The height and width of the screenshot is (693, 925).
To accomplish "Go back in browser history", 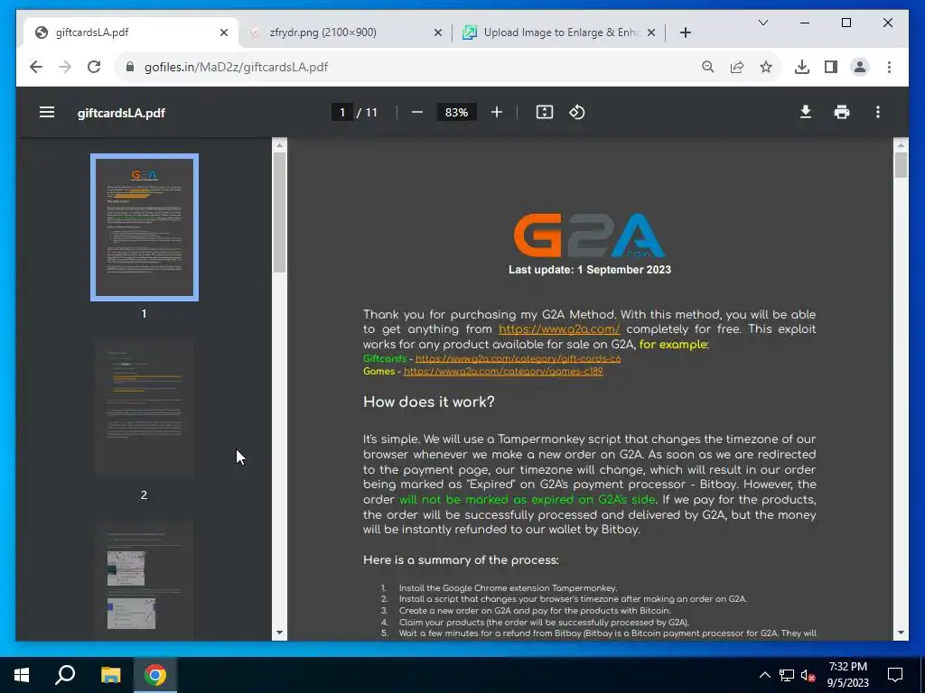I will pos(36,67).
